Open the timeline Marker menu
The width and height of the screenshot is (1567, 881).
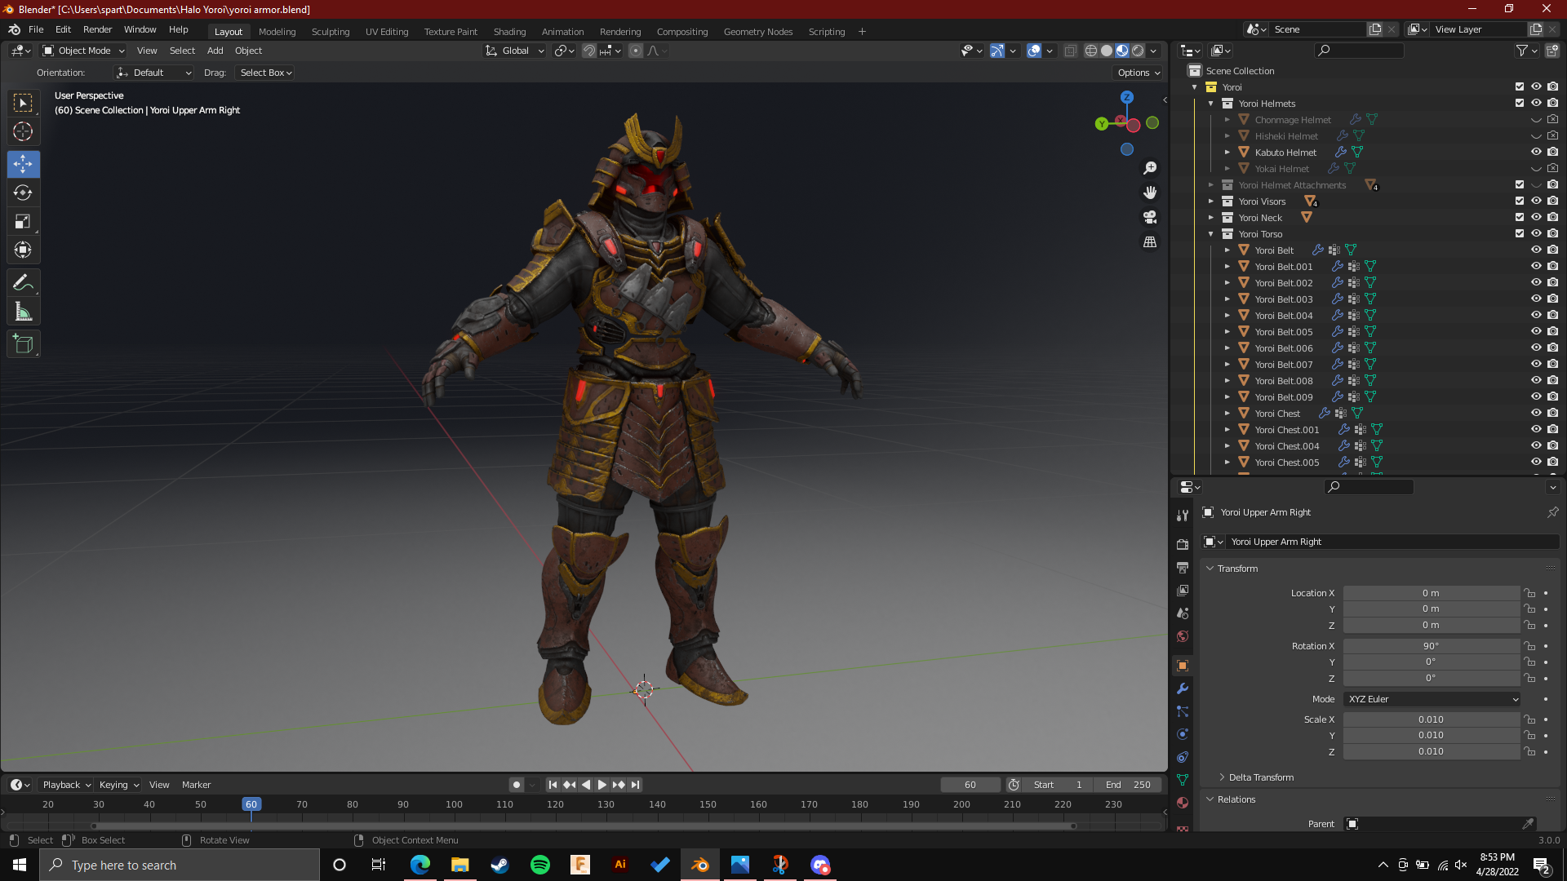coord(196,785)
